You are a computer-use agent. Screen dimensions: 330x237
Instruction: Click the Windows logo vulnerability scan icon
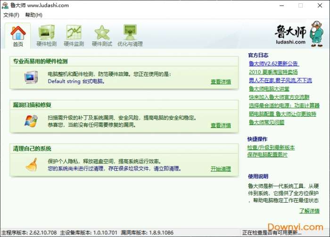[x=31, y=121]
